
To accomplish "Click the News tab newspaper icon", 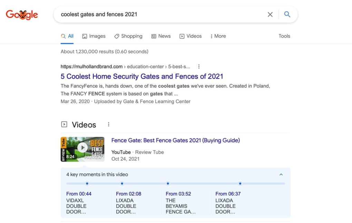I will pyautogui.click(x=154, y=36).
